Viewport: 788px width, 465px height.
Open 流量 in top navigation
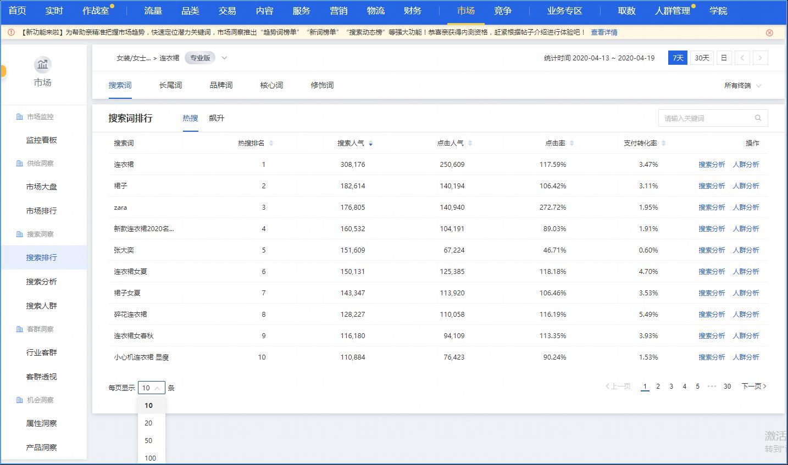point(153,11)
